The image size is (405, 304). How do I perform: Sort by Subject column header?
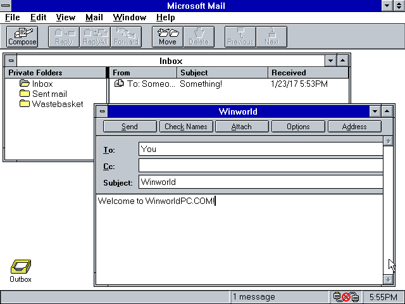coord(222,73)
